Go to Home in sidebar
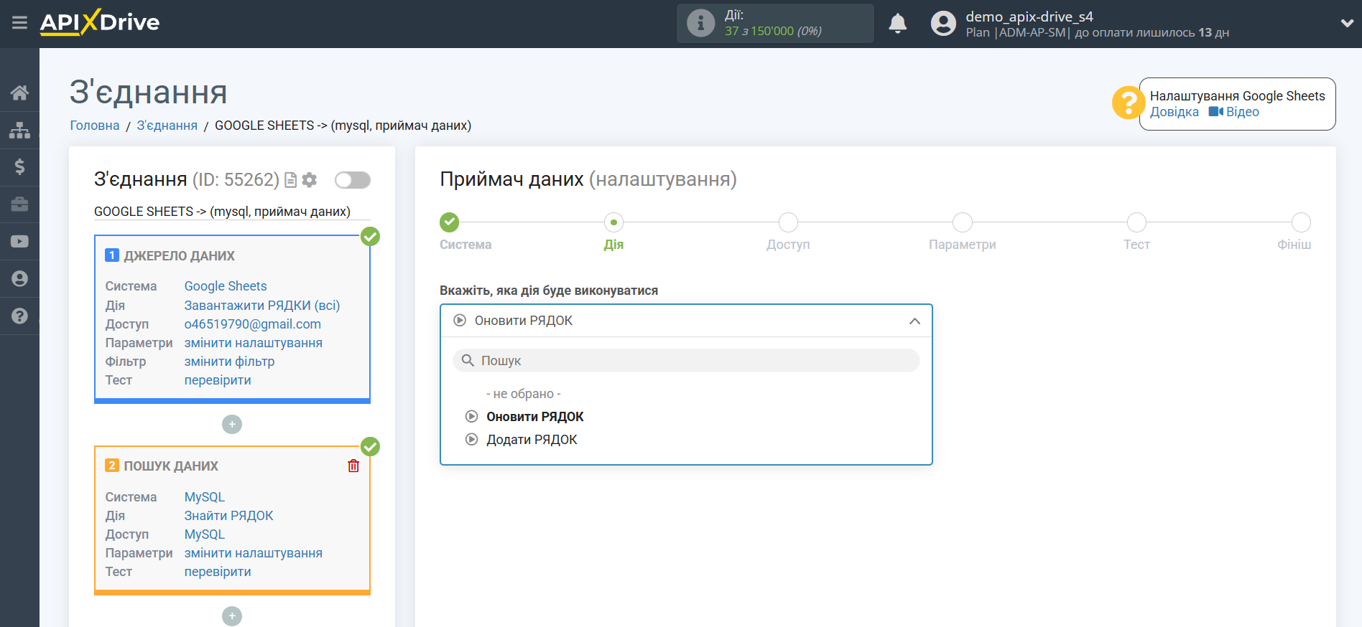 [19, 93]
